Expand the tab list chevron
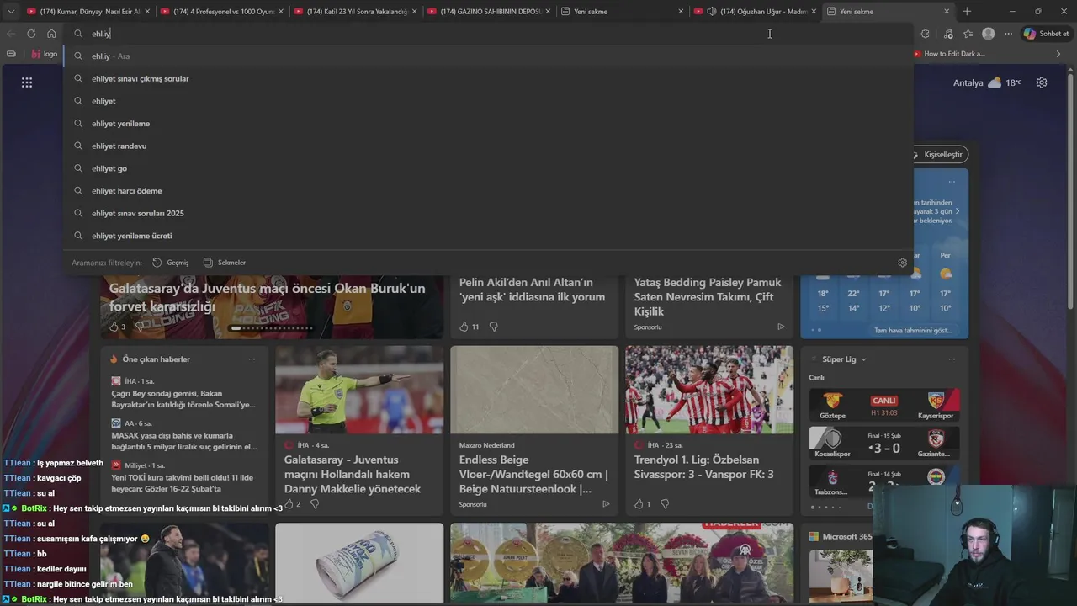The image size is (1077, 606). coord(11,11)
